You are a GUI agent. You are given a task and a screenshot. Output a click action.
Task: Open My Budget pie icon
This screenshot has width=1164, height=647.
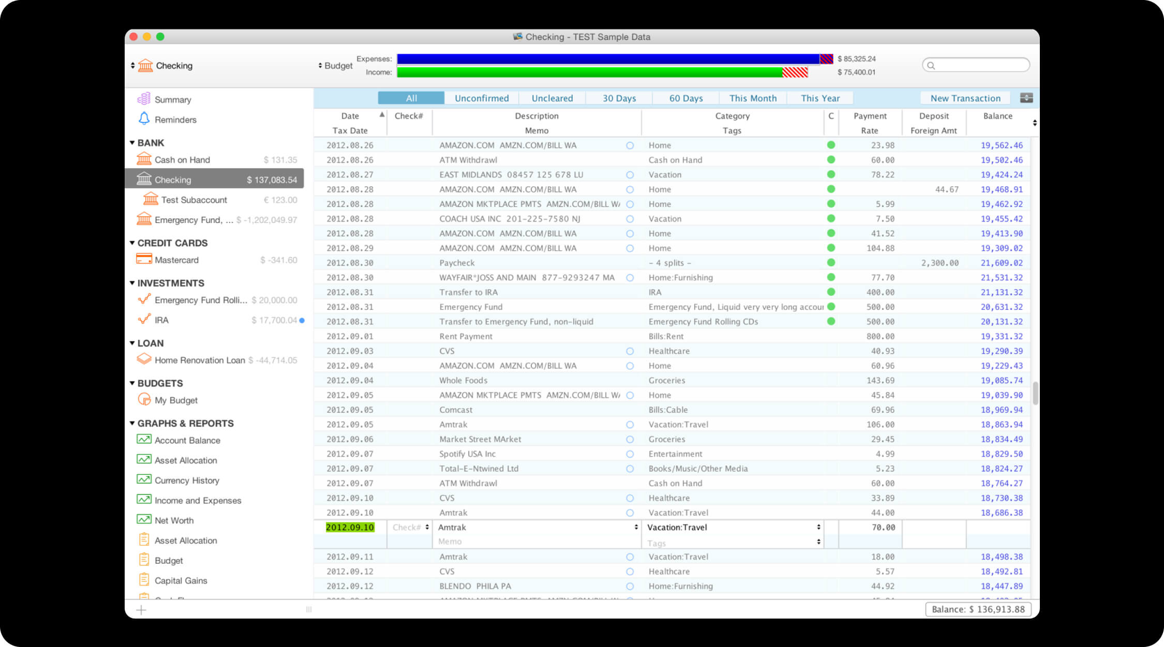[144, 399]
